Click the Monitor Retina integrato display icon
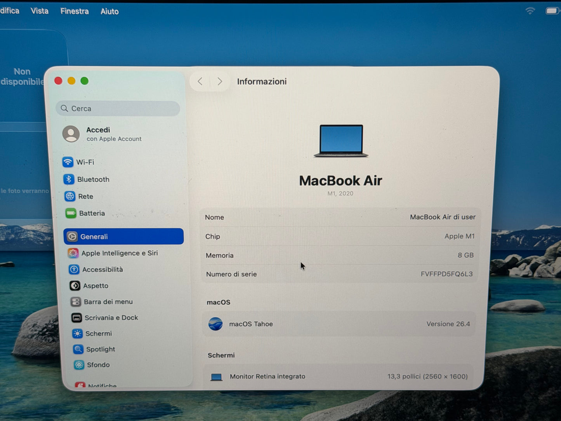Image resolution: width=561 pixels, height=421 pixels. (x=216, y=377)
